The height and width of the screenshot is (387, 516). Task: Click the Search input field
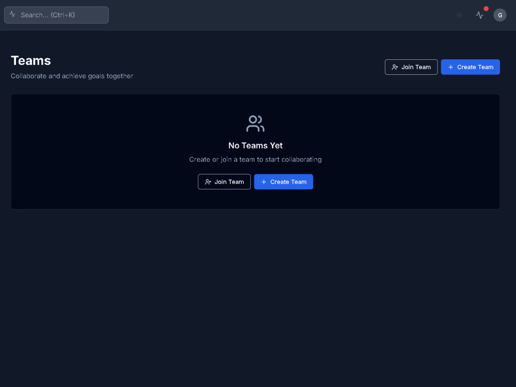click(x=56, y=15)
